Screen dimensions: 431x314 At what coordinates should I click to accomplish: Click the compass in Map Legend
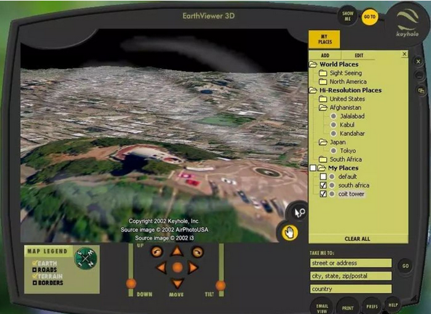[x=86, y=259]
